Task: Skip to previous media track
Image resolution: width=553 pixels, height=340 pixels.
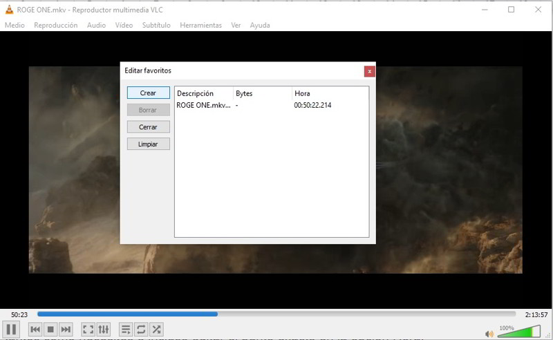Action: click(x=35, y=330)
